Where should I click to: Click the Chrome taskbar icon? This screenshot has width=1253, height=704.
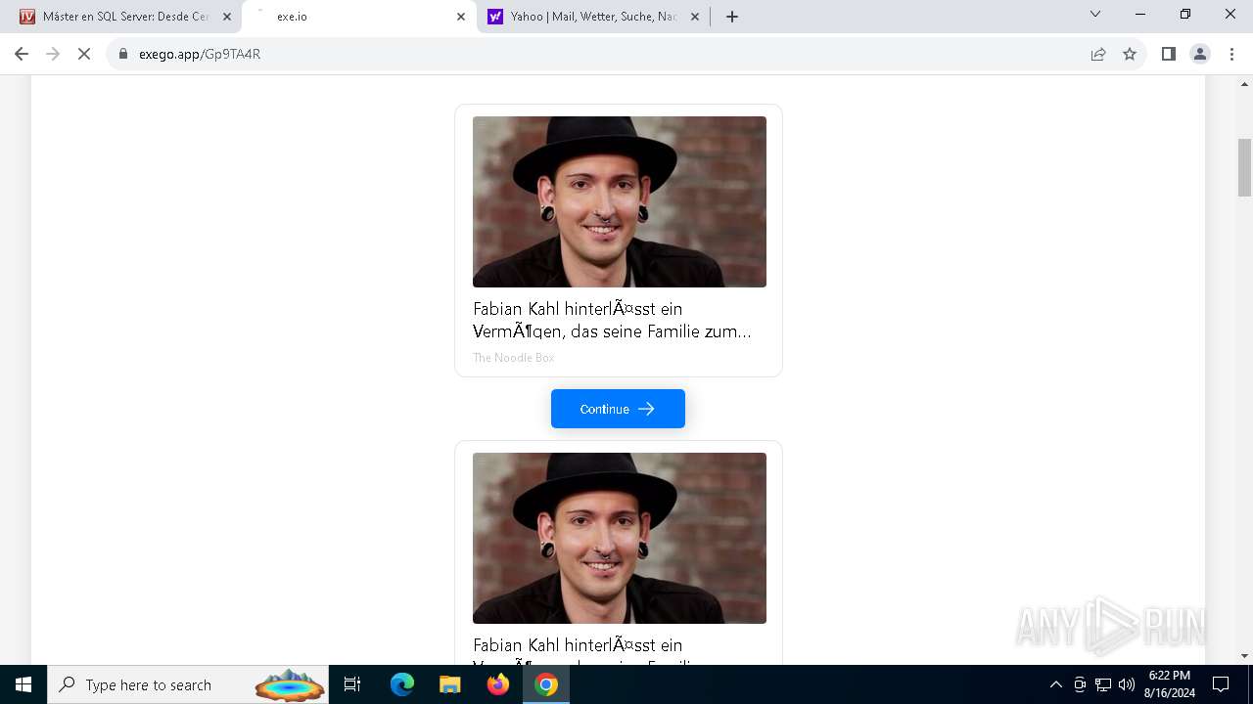click(x=546, y=684)
